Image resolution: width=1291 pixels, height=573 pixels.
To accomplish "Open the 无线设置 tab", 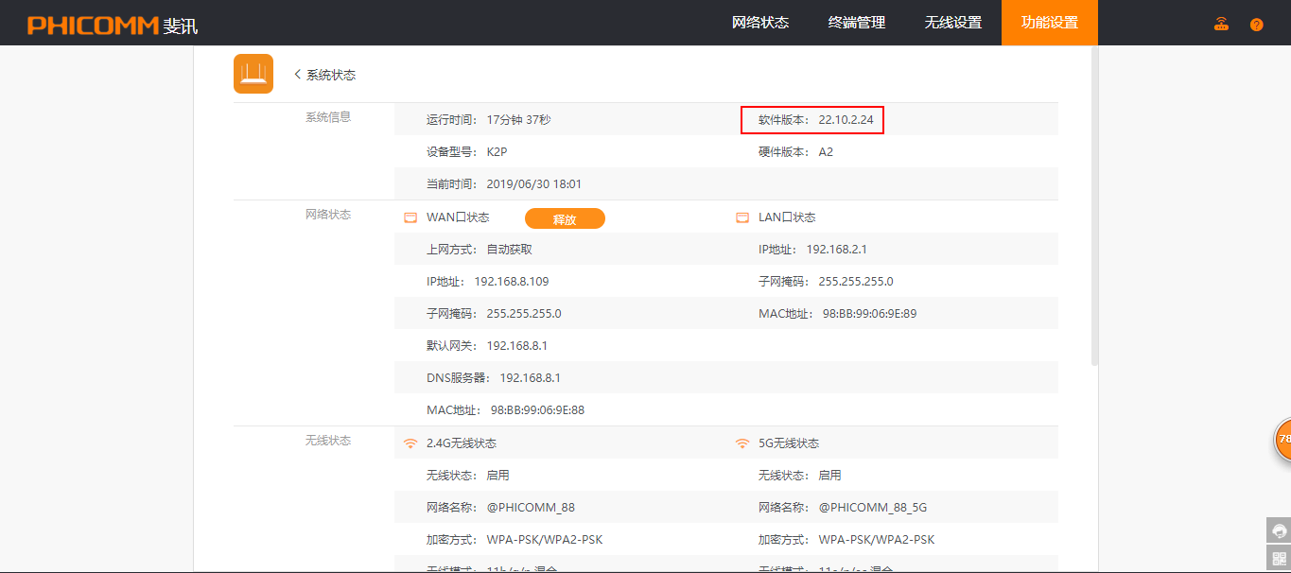I will (x=952, y=23).
